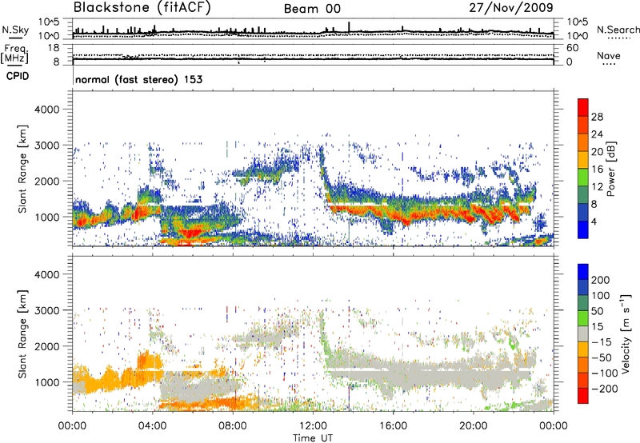Click Slant Range [km] label of power panel
The height and width of the screenshot is (443, 640).
(22, 169)
